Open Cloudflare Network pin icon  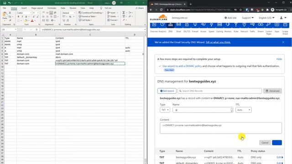click(244, 25)
